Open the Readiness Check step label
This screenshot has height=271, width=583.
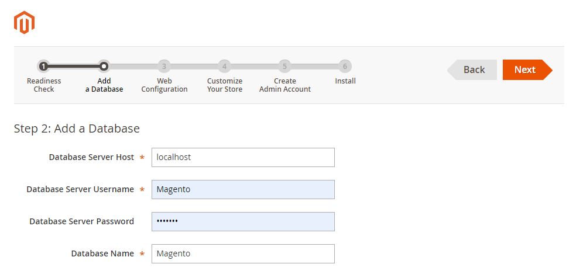pyautogui.click(x=44, y=85)
